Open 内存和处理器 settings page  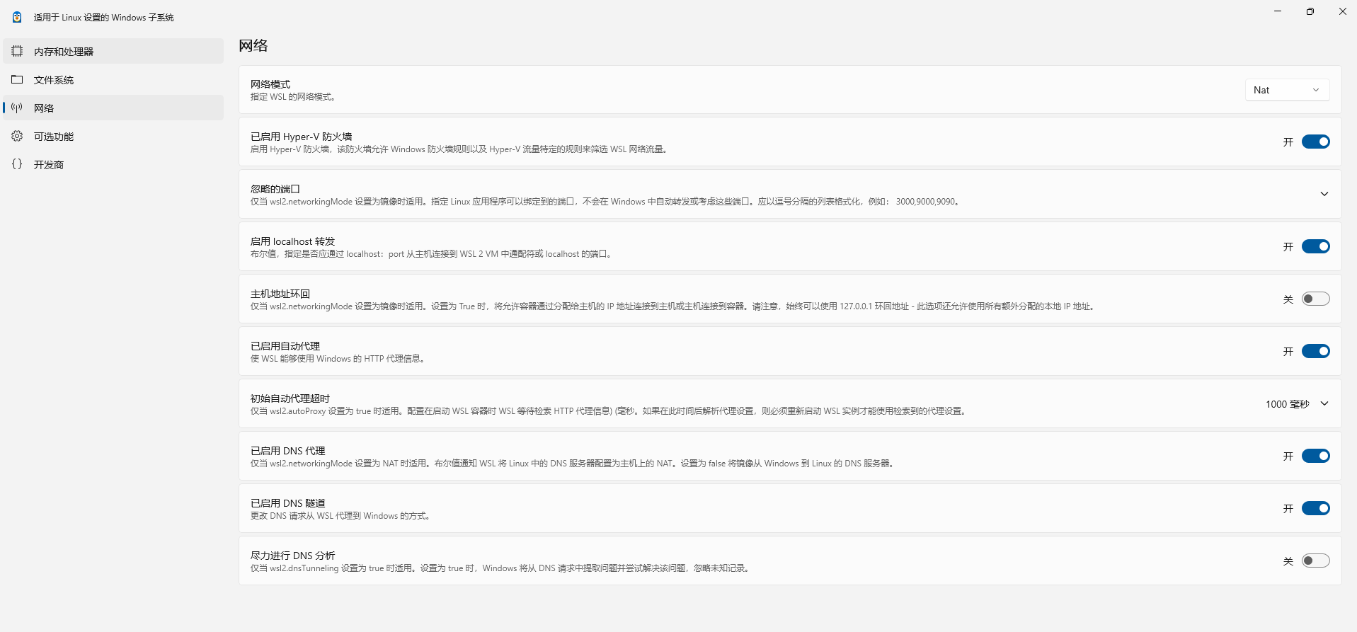(x=113, y=51)
